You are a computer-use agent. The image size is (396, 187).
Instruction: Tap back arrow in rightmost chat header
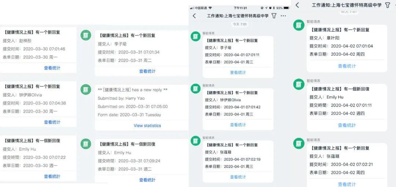pos(297,5)
